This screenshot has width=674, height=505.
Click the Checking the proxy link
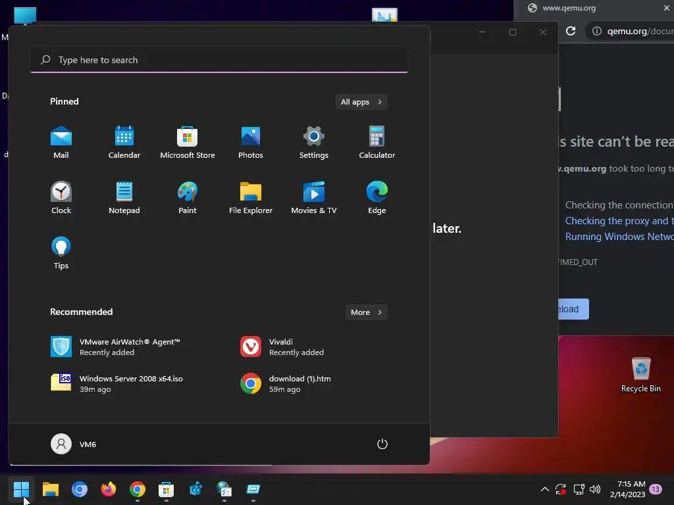pyautogui.click(x=619, y=221)
